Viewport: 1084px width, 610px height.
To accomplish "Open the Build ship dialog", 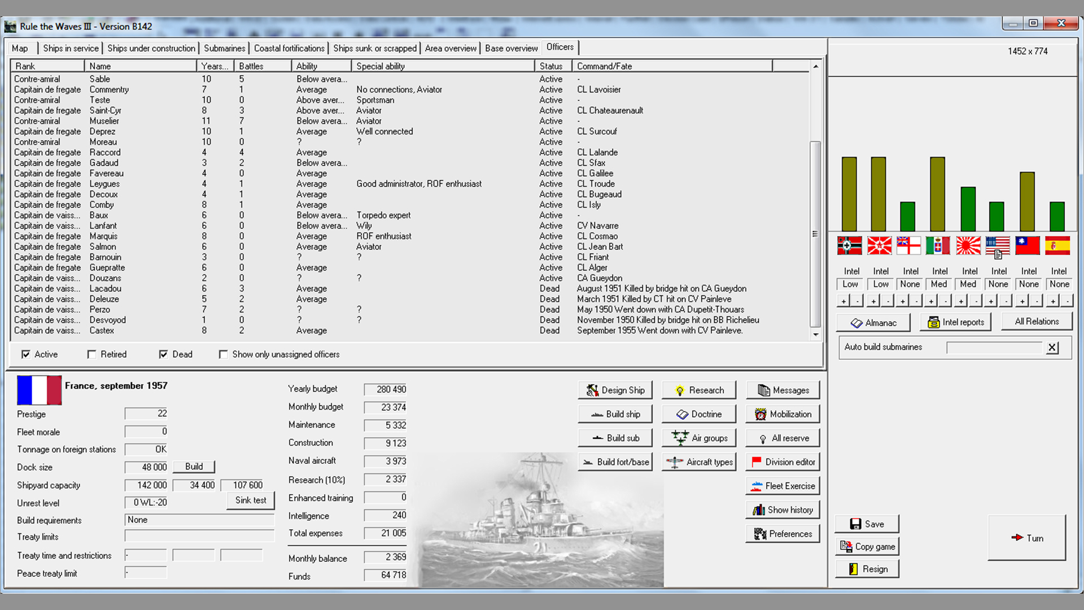I will 615,414.
